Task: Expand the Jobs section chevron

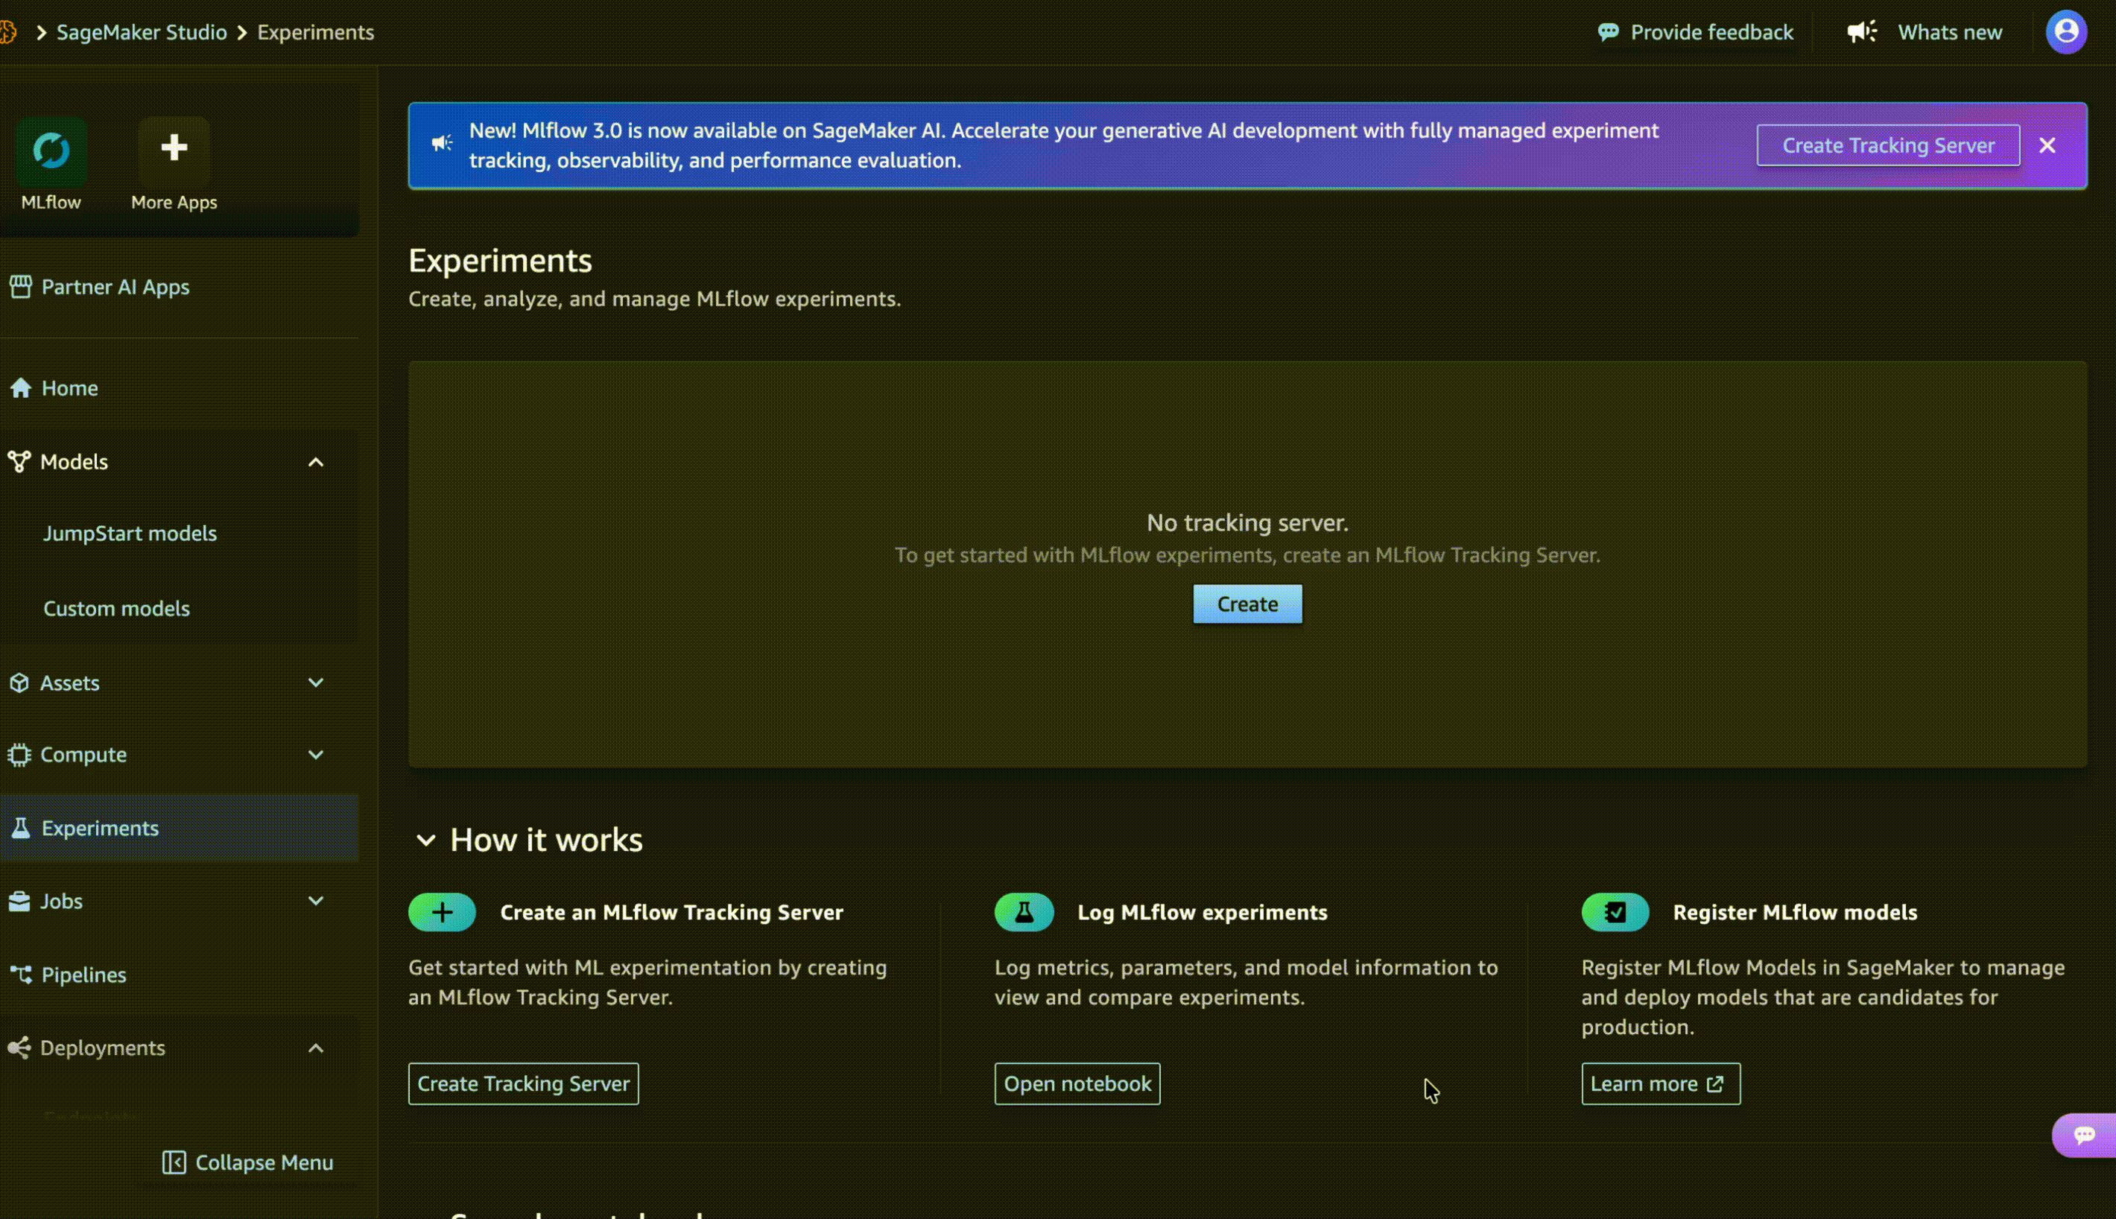Action: point(316,901)
